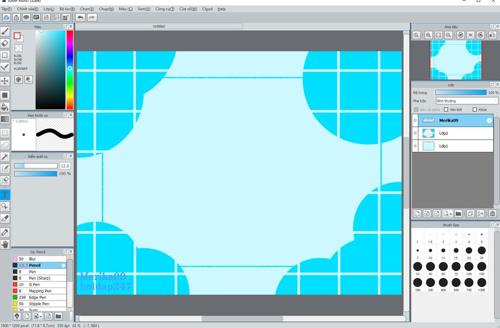500x328 pixels.
Task: Open the Pha trộn blend mode dropdown
Action: coord(466,101)
